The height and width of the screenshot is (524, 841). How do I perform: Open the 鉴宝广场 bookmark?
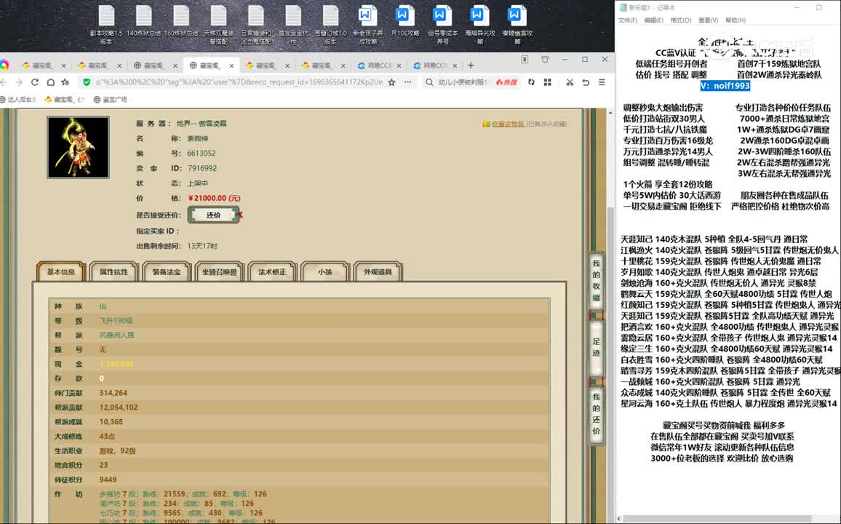[x=111, y=99]
